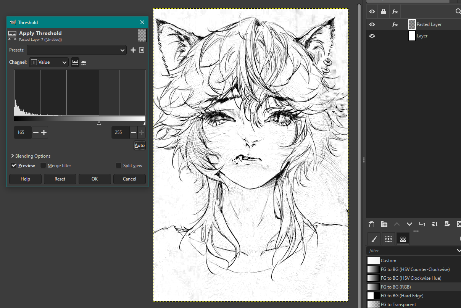Open the Channel dropdown set to Value
Viewport: 461px width, 308px height.
click(49, 62)
